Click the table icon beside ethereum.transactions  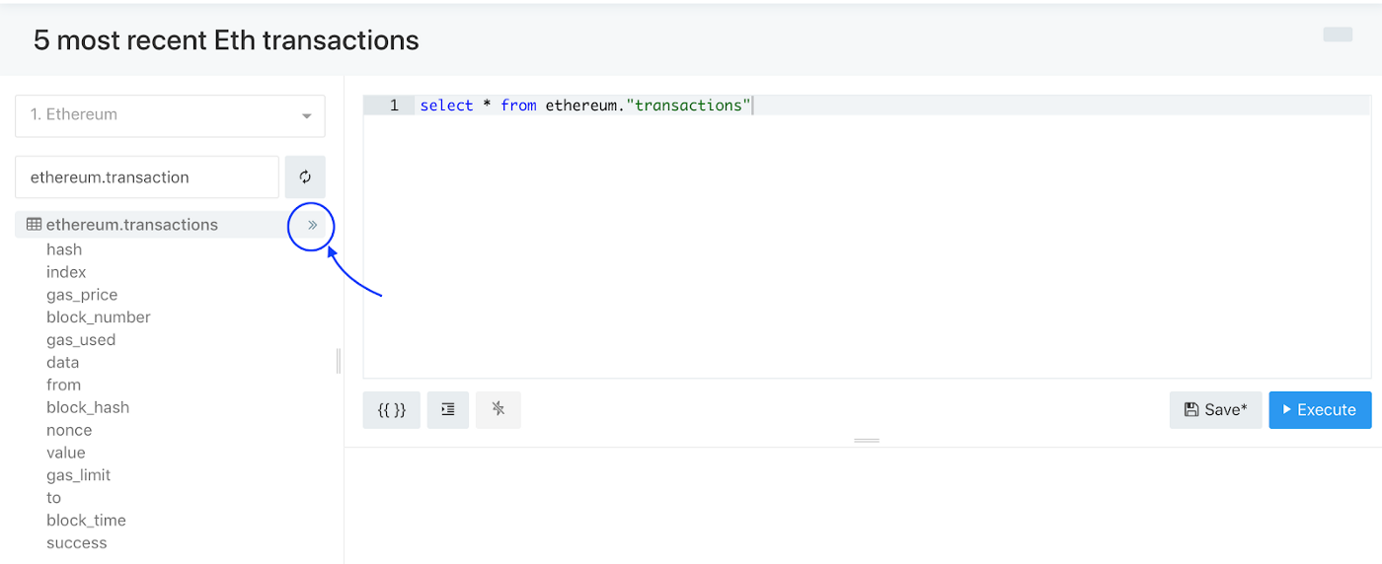34,225
